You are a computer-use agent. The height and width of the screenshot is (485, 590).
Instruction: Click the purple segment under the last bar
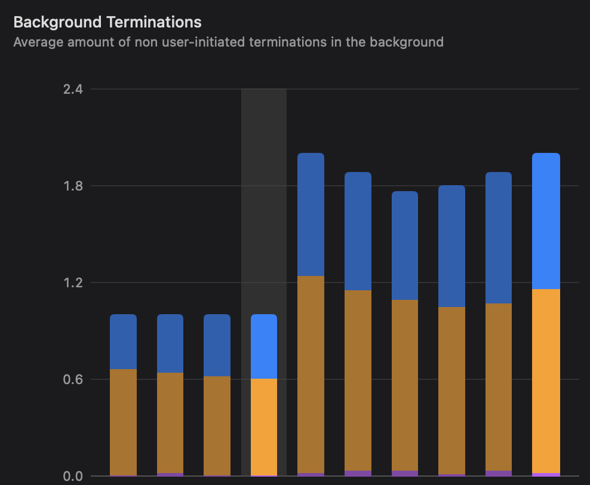coord(546,474)
